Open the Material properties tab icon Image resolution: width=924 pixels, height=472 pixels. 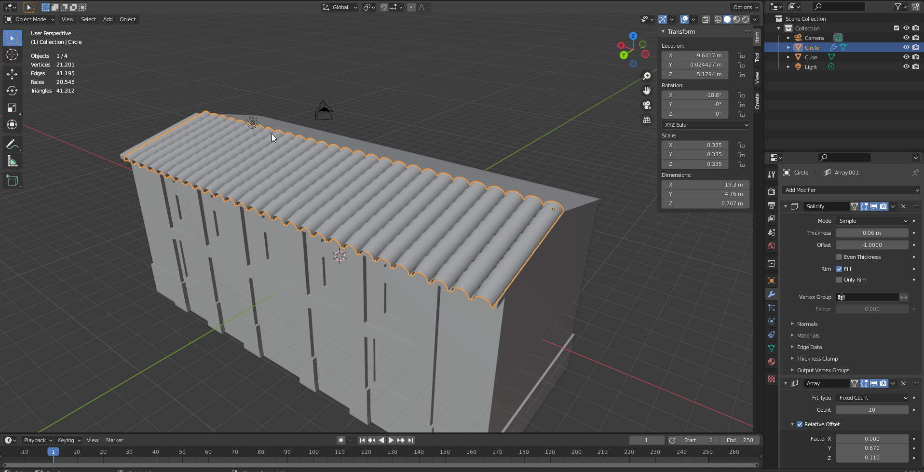pos(772,362)
